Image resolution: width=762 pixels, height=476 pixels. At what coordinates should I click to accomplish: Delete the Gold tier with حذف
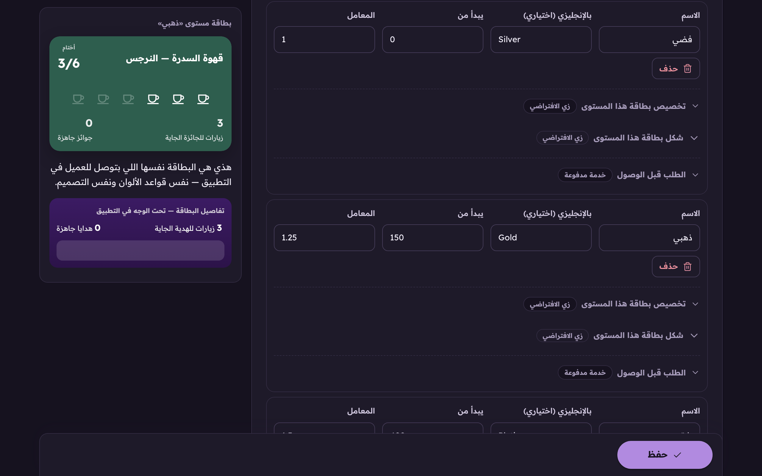676,266
